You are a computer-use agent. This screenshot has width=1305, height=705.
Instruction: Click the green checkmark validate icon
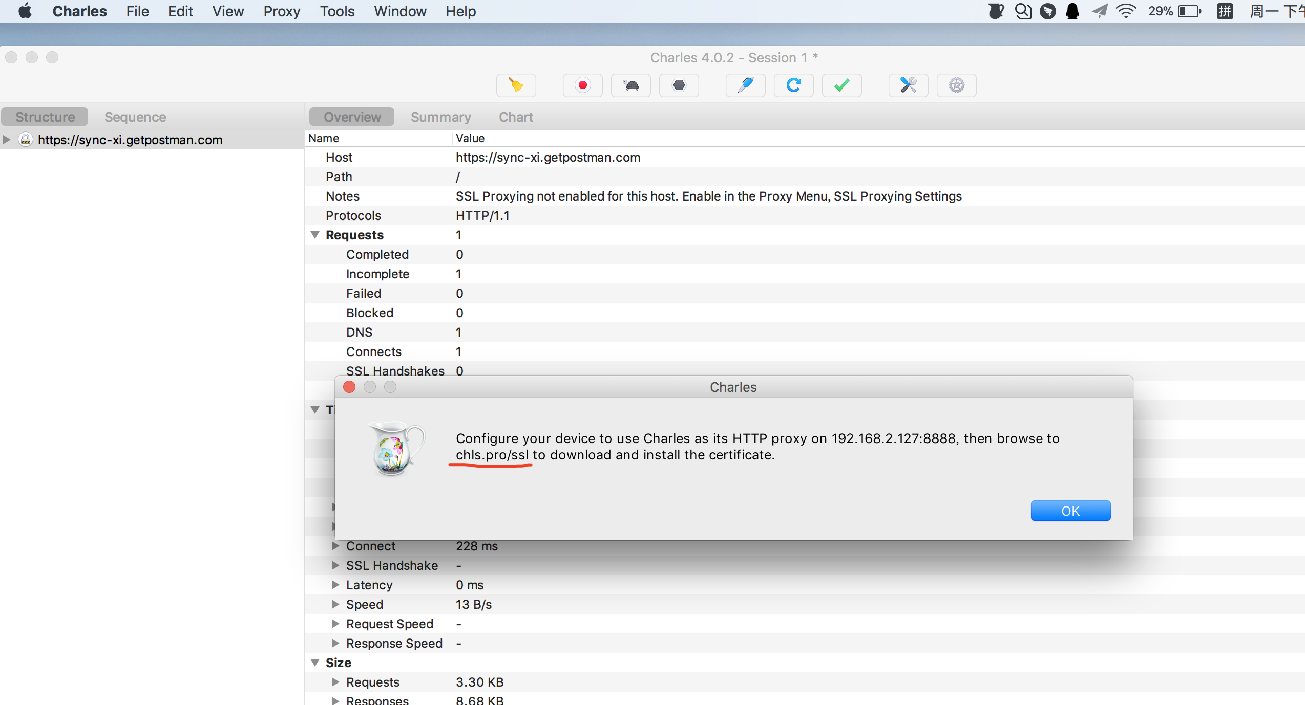pyautogui.click(x=842, y=85)
